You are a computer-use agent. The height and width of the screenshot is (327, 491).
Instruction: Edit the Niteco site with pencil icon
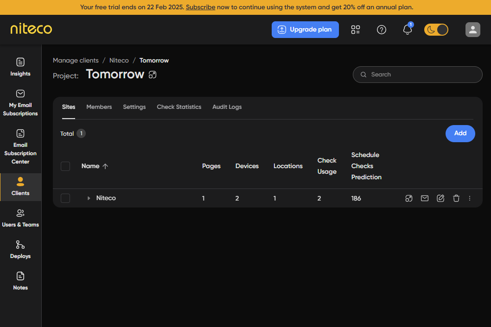(440, 198)
